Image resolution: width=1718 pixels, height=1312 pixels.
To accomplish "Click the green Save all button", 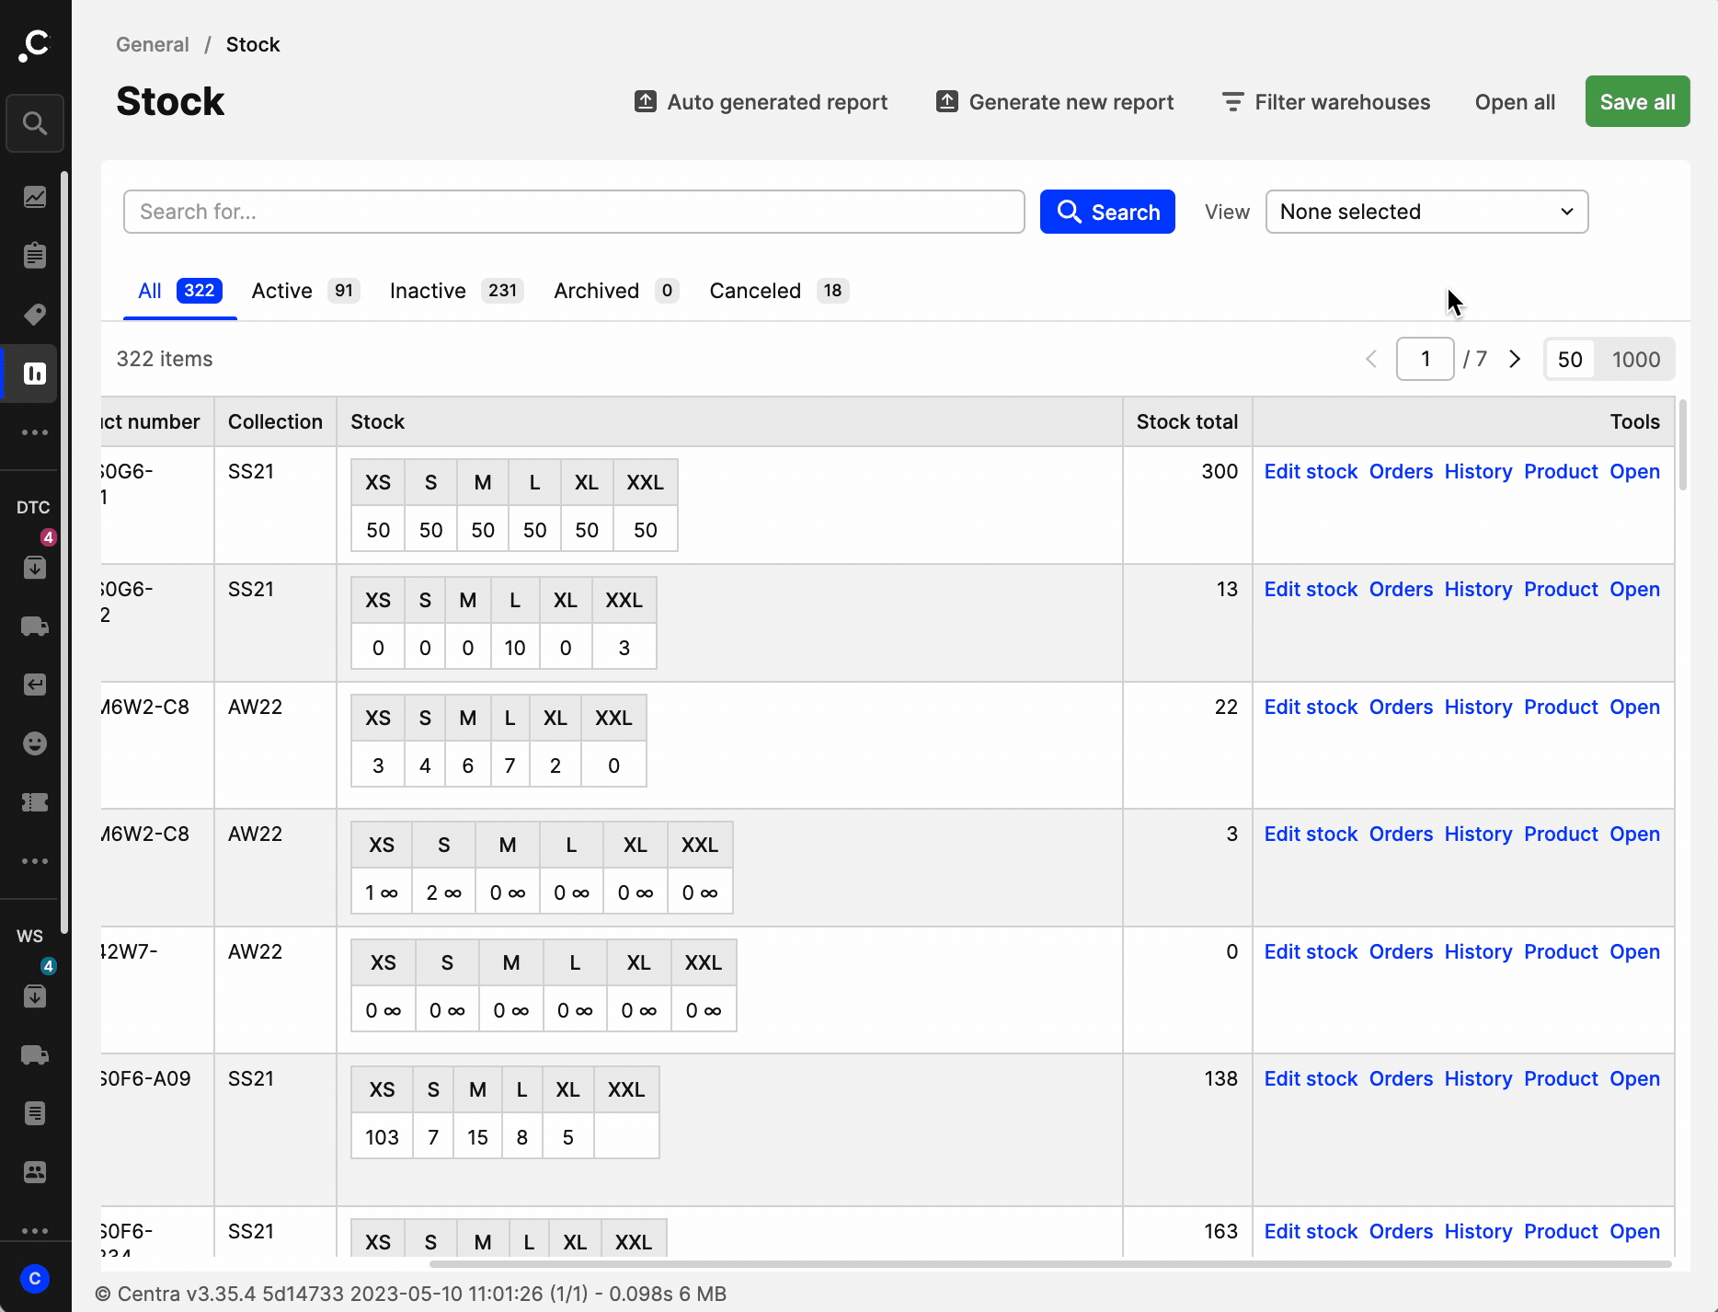I will pyautogui.click(x=1637, y=102).
